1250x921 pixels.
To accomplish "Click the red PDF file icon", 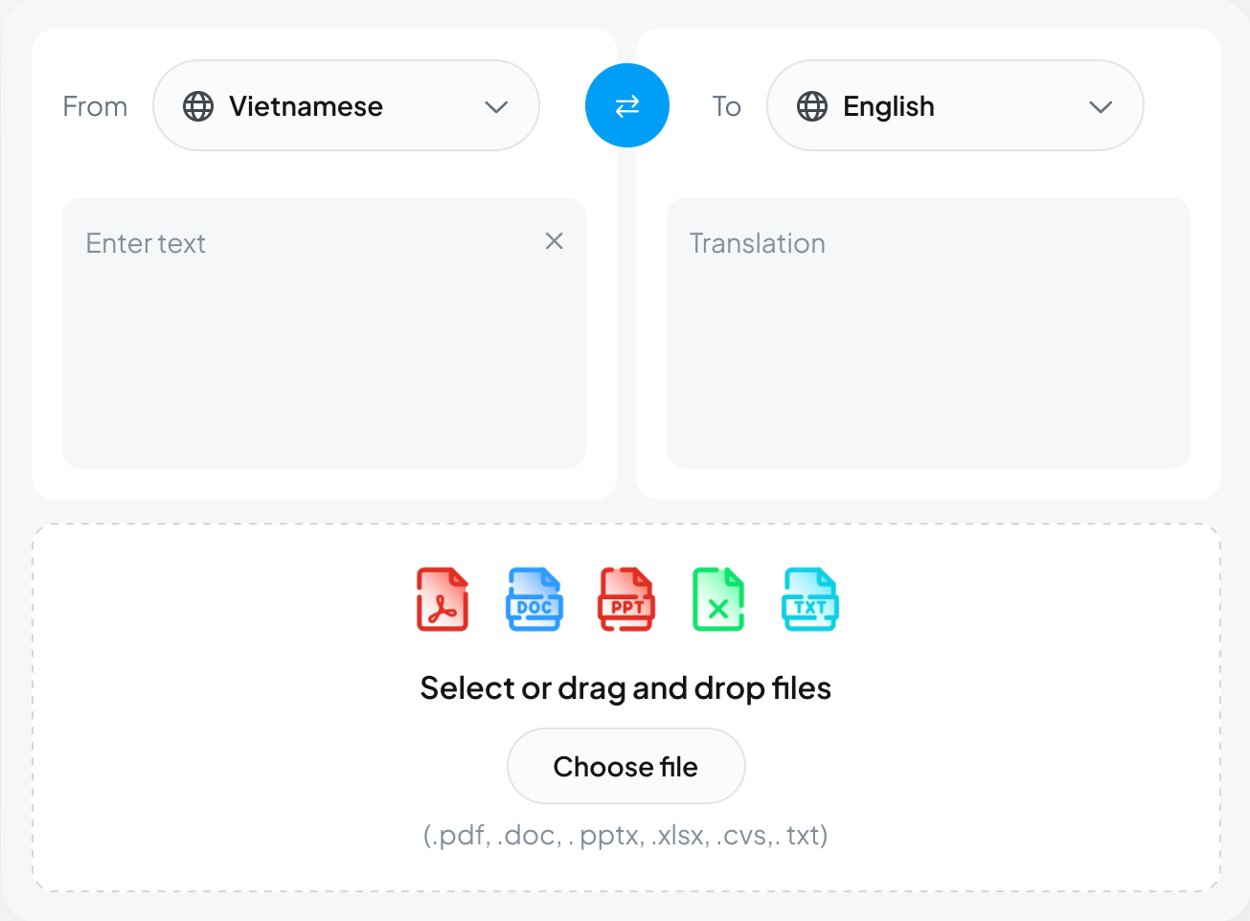I will (443, 598).
